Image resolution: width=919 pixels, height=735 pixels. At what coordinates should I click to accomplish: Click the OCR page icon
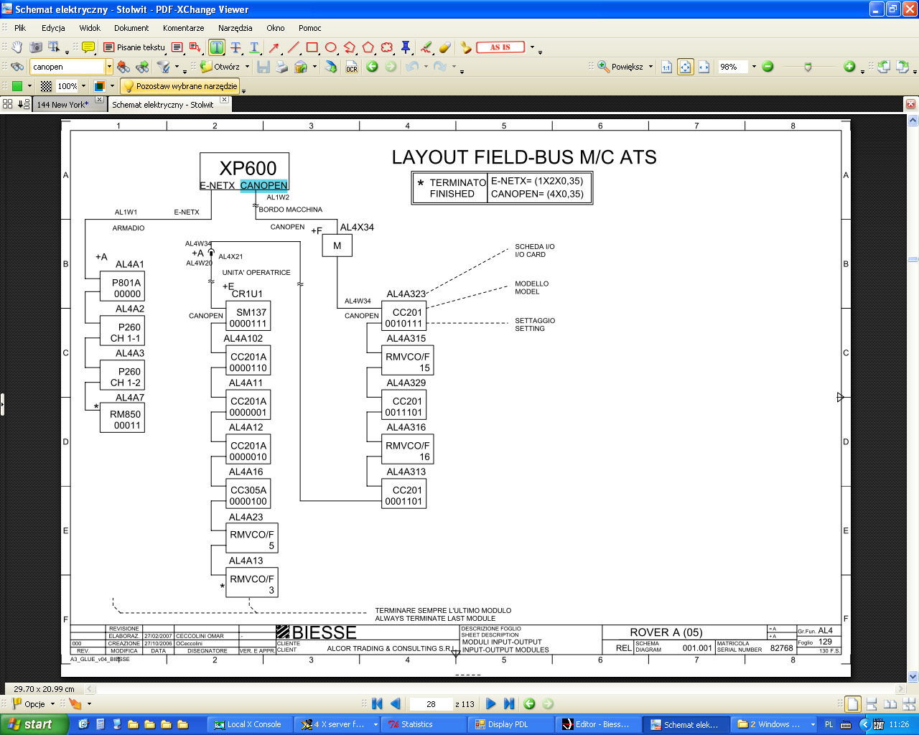352,67
